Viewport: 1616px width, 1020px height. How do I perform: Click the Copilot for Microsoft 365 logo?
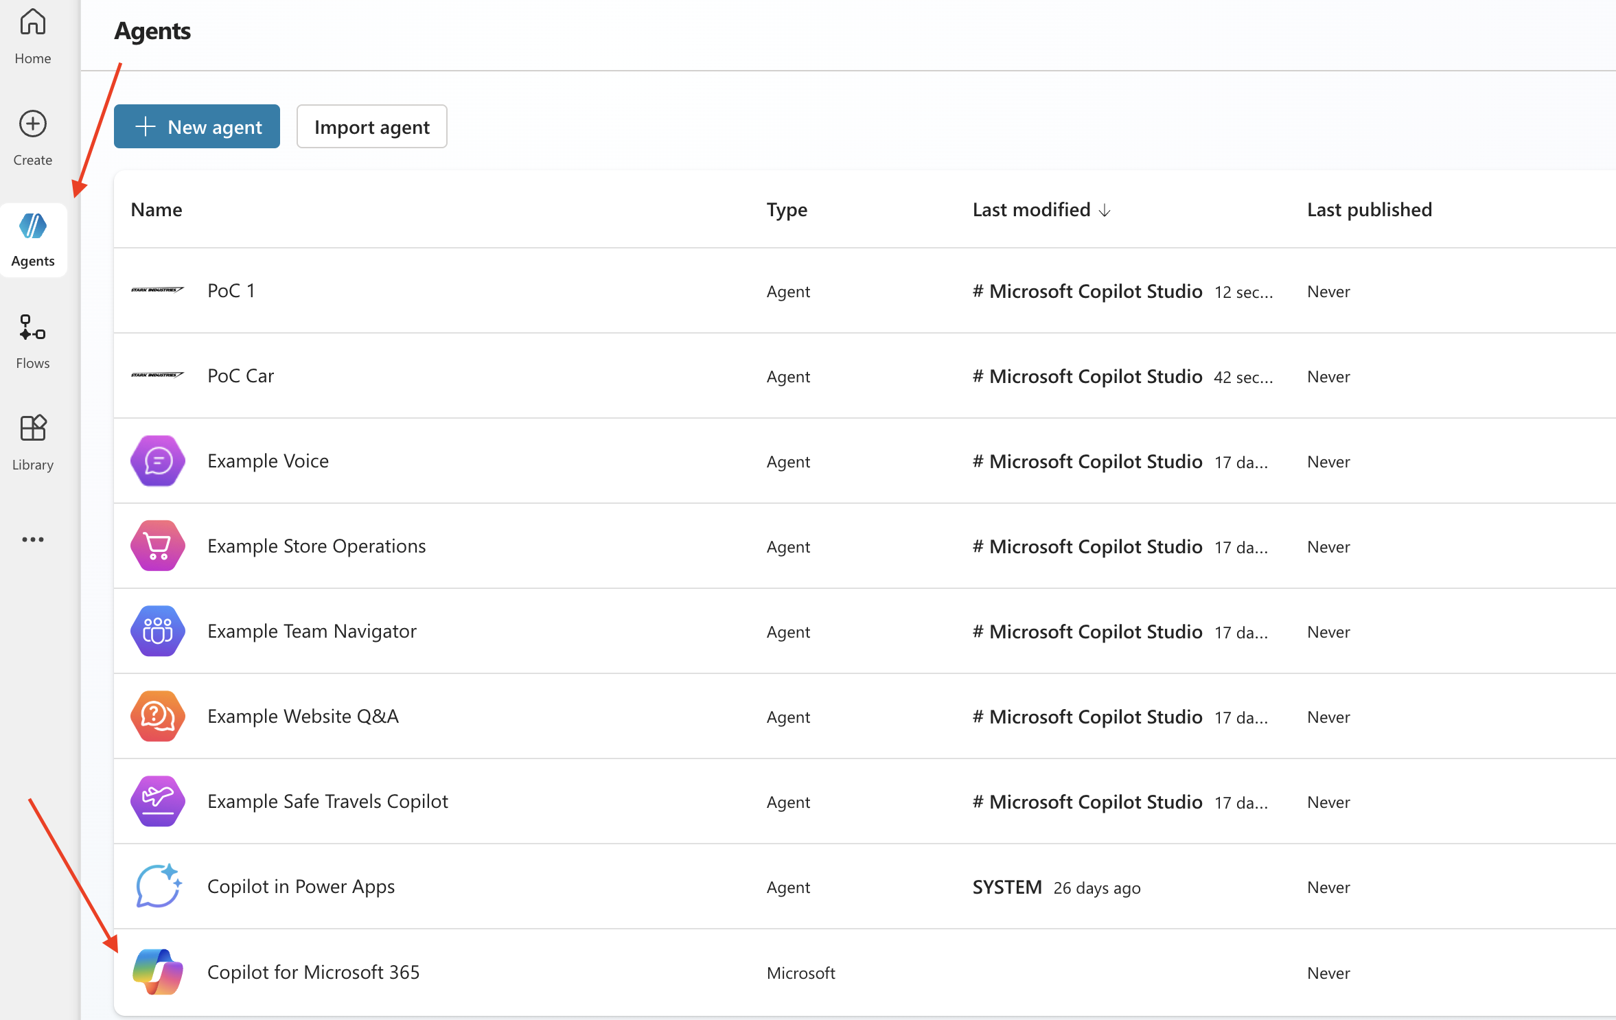coord(158,972)
